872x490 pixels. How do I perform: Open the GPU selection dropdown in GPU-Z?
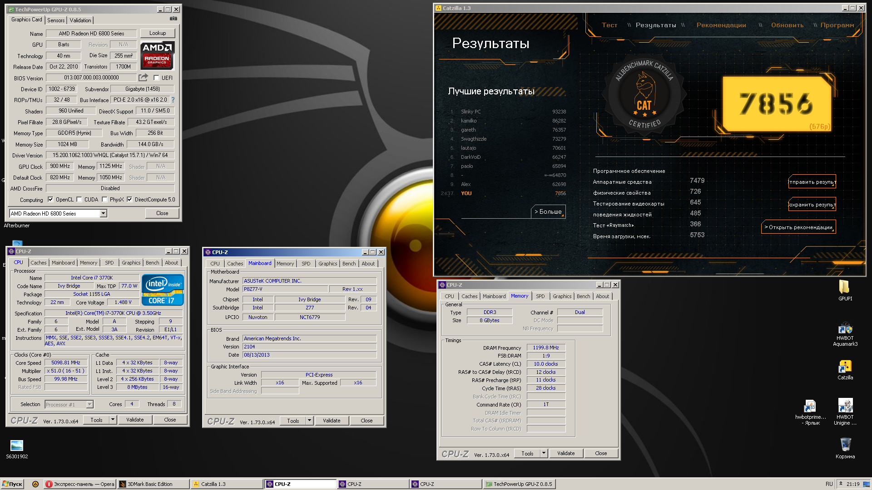103,213
